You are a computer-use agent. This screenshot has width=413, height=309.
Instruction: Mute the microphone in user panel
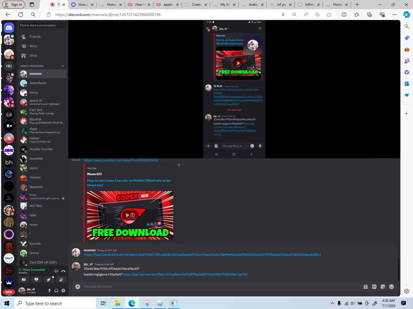coord(49,291)
